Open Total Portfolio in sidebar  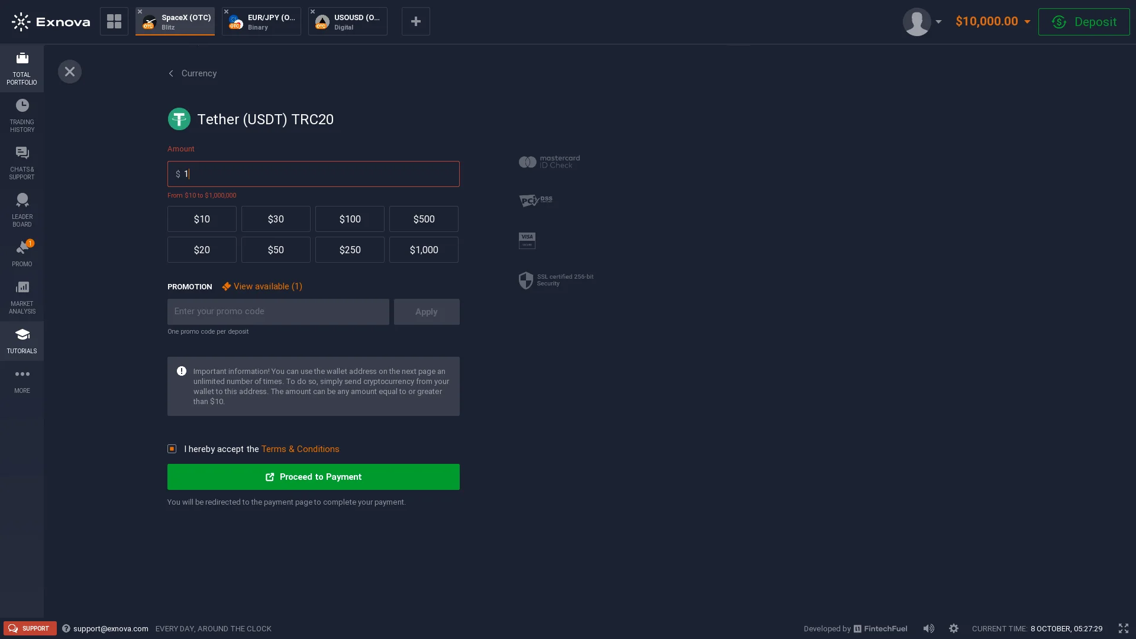point(22,69)
